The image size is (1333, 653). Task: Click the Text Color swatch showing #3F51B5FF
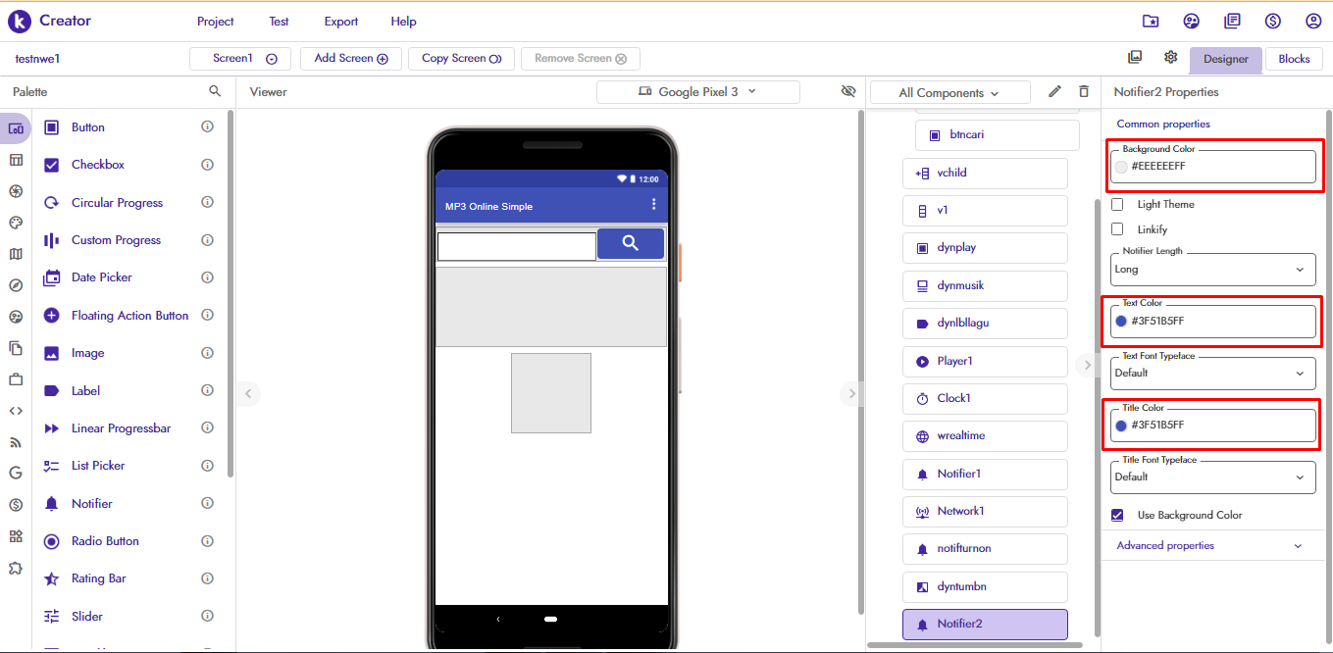coord(1120,321)
